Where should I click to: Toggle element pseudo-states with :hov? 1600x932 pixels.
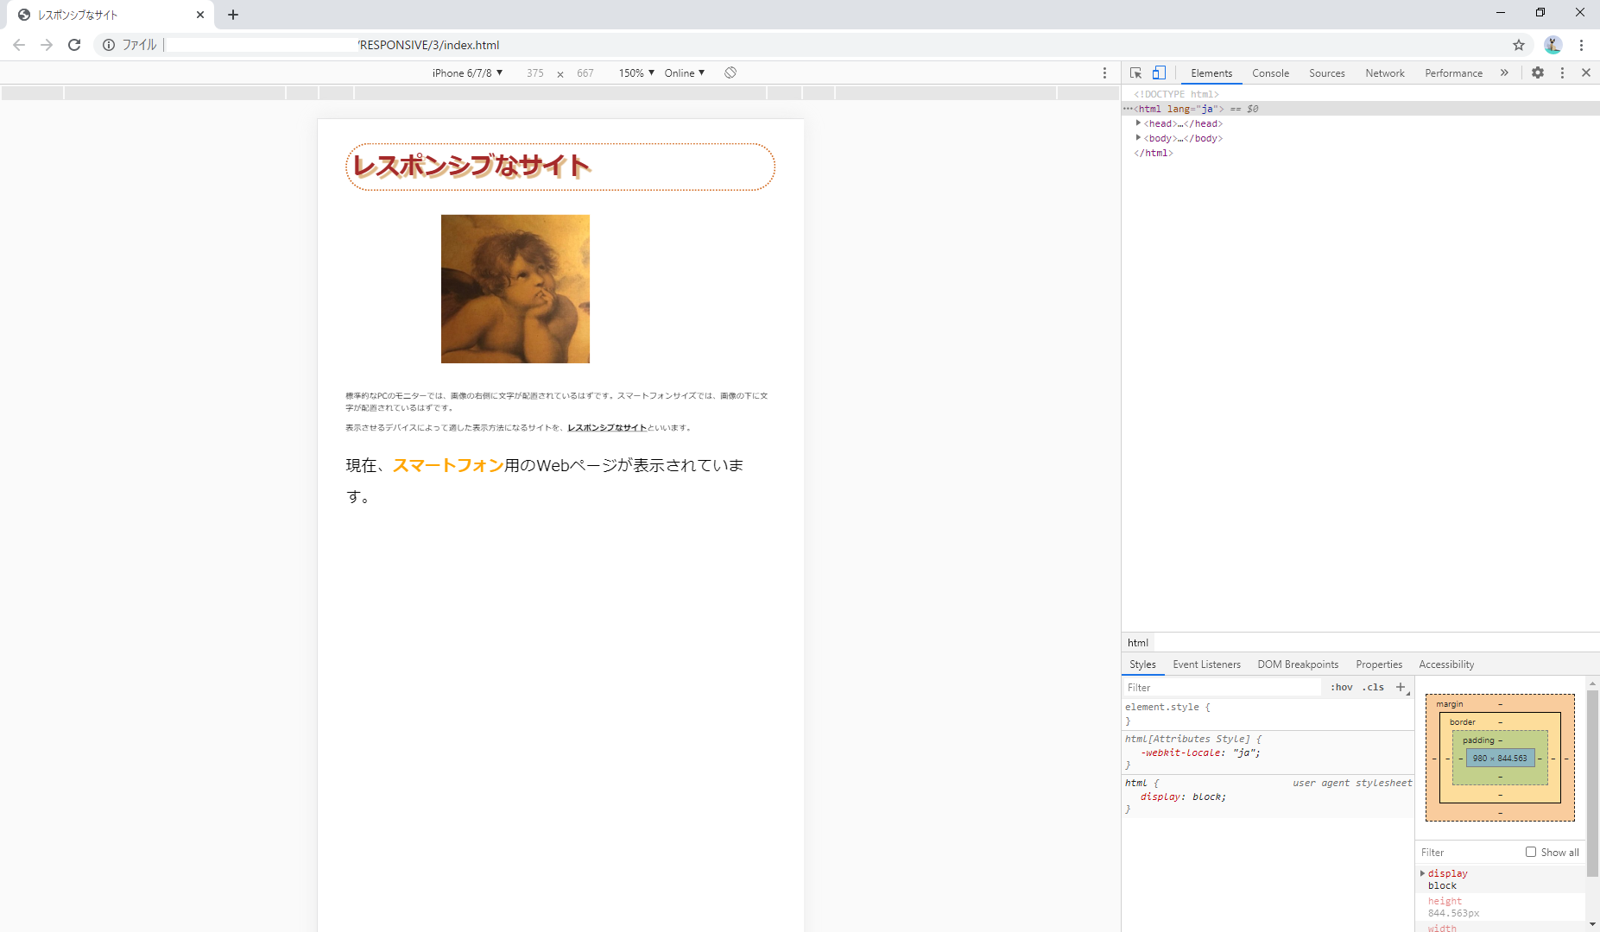pos(1341,687)
